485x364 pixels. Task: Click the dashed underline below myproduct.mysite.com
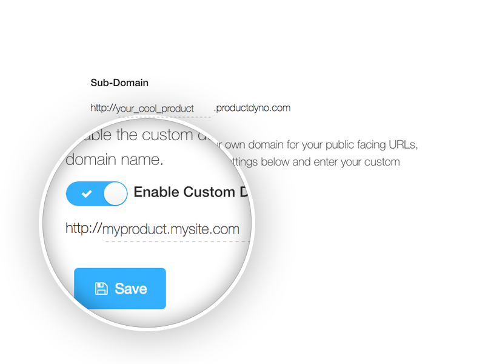[176, 241]
